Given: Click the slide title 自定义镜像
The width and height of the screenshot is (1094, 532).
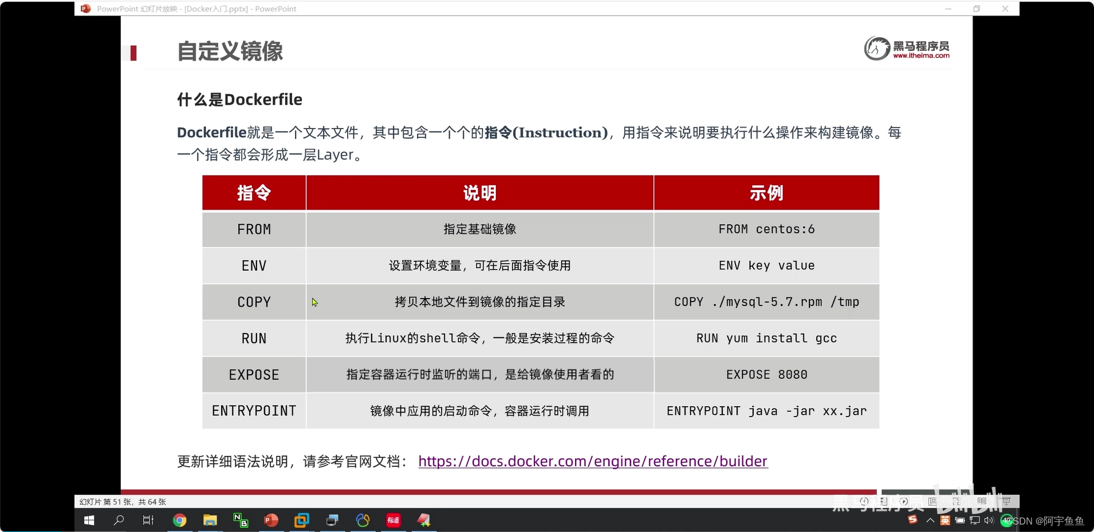Looking at the screenshot, I should click(230, 51).
